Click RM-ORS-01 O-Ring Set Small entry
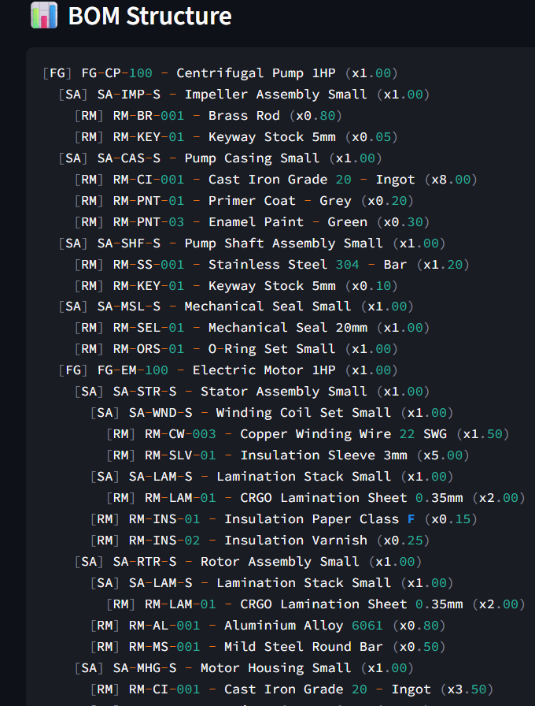The height and width of the screenshot is (706, 535). tap(236, 349)
